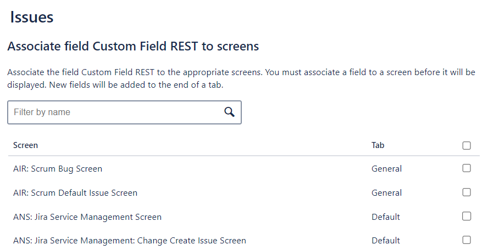Viewport: 488px width, 250px height.
Task: Toggle the select-all checkbox in the header
Action: click(x=467, y=145)
